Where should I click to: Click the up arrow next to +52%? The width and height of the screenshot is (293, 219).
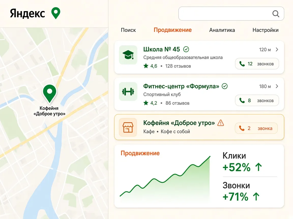click(259, 167)
